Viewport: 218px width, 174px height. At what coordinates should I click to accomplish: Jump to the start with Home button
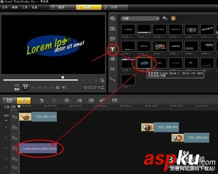[x=33, y=87]
